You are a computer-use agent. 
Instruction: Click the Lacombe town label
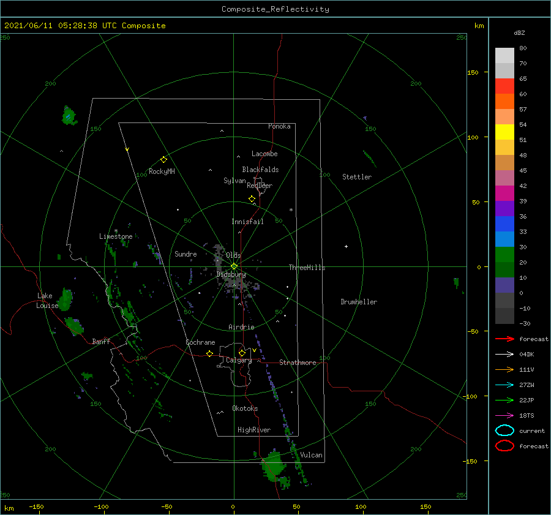pos(264,154)
